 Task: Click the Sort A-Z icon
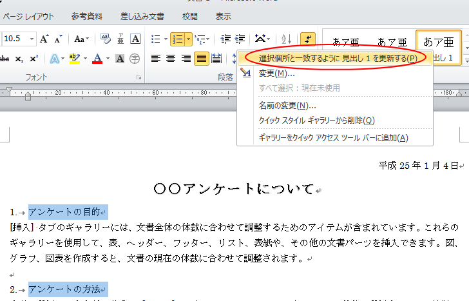pos(286,39)
